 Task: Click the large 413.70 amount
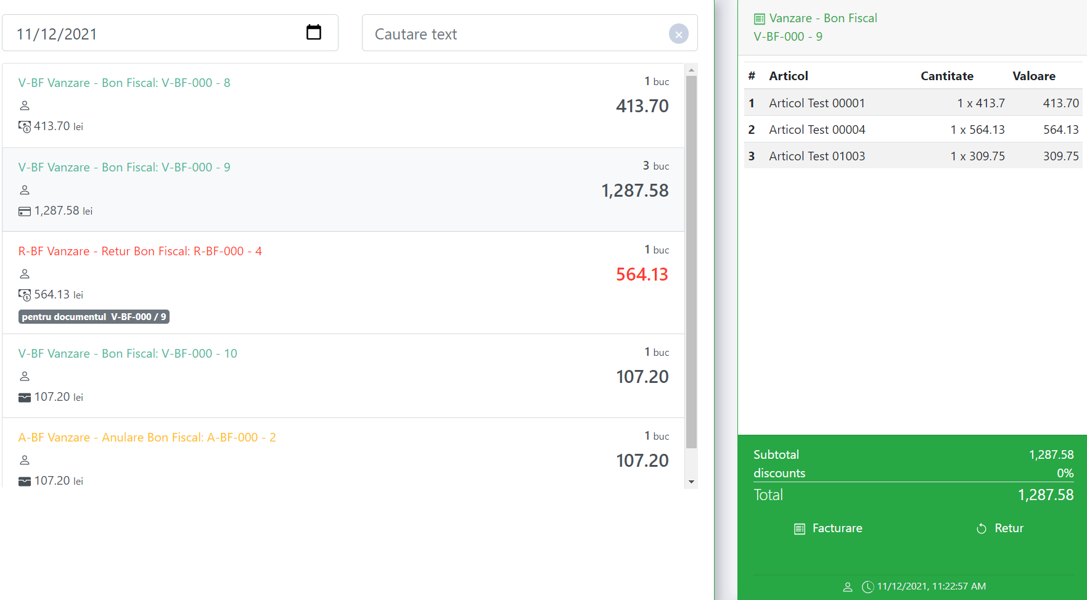pyautogui.click(x=642, y=106)
